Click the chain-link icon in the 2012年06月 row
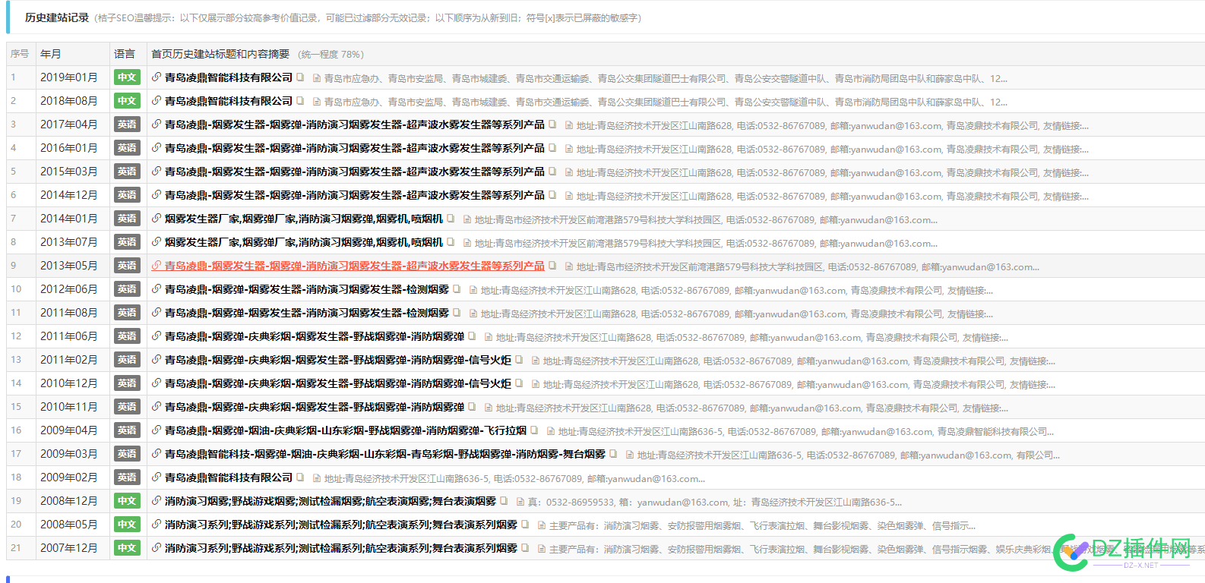 [x=156, y=289]
